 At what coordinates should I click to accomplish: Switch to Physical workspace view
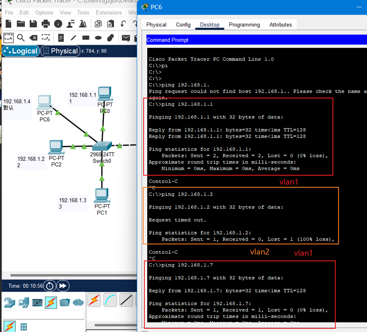(60, 51)
